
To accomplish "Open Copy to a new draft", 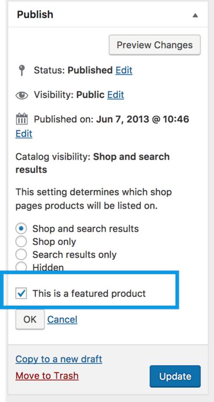I will pyautogui.click(x=59, y=359).
